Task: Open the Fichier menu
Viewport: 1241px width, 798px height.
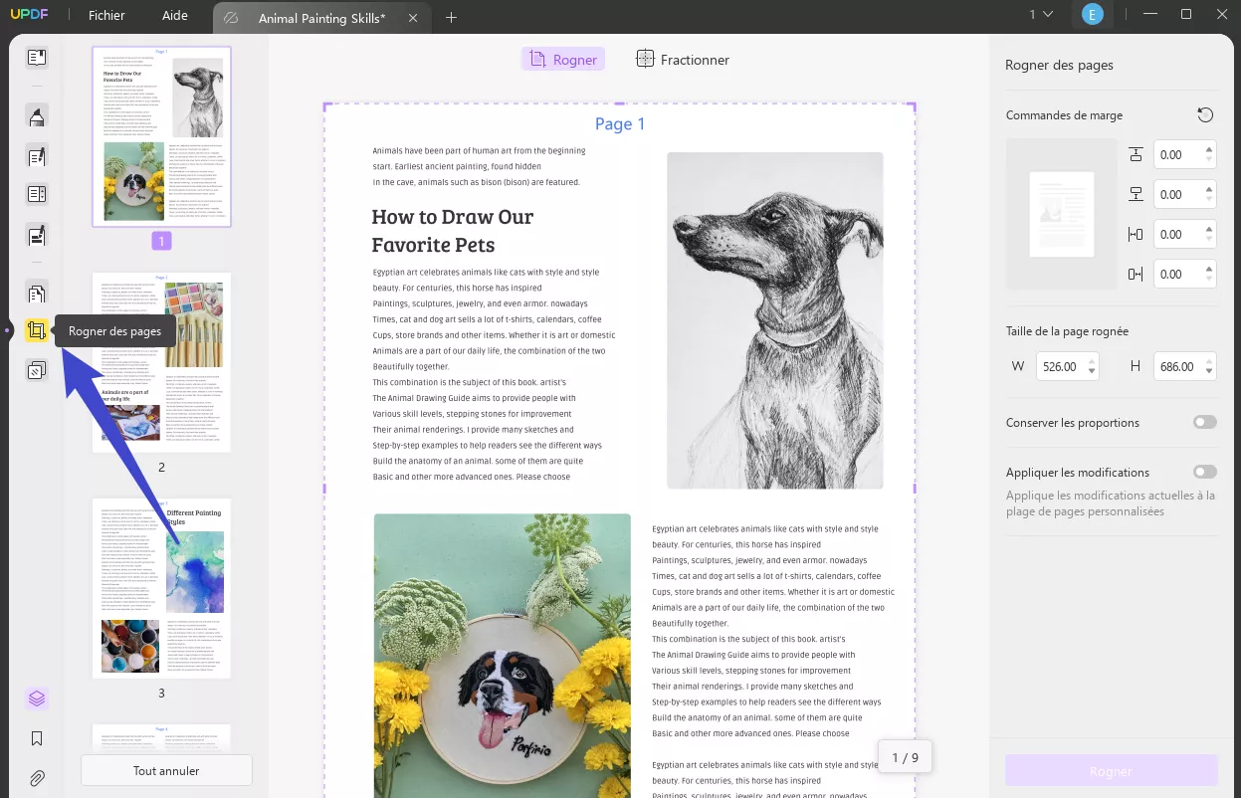Action: click(106, 15)
